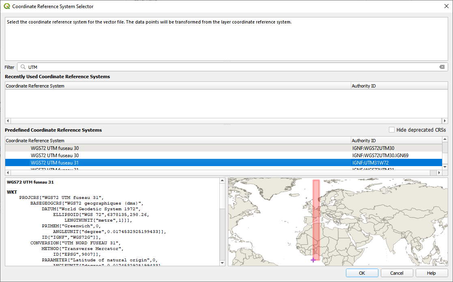
Task: Click the QGIS logo in title bar
Action: point(6,6)
